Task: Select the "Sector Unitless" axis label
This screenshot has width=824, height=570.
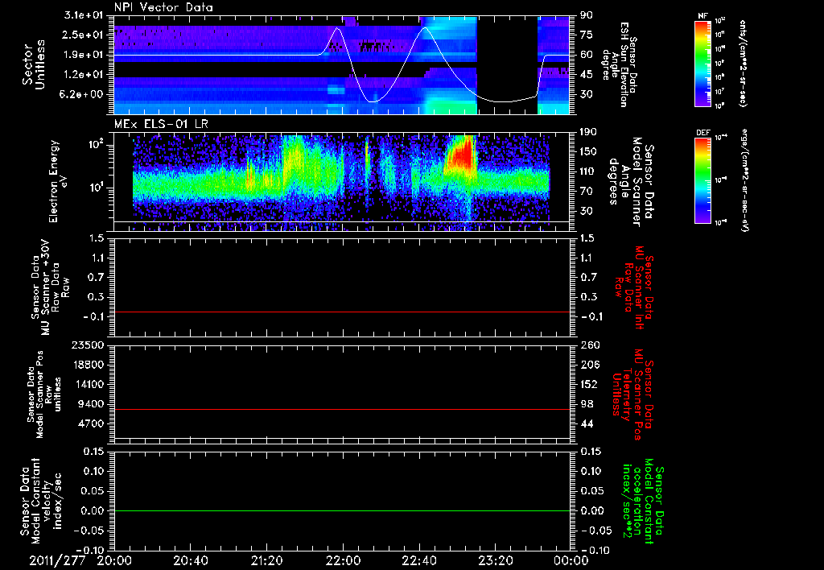Action: 34,64
